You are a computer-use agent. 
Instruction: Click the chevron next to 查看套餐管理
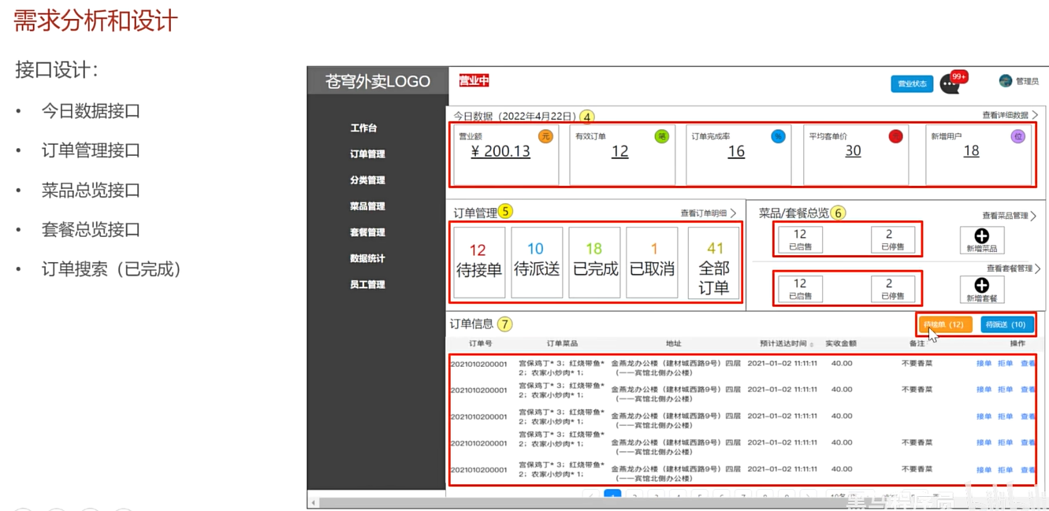tap(1037, 268)
